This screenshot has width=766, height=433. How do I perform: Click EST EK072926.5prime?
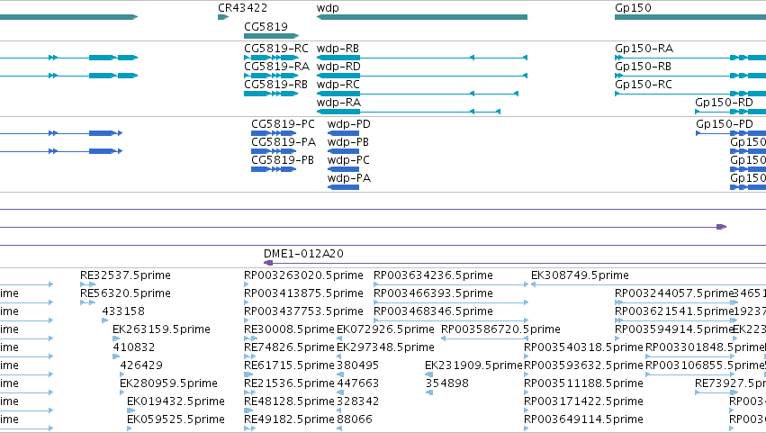click(x=339, y=338)
